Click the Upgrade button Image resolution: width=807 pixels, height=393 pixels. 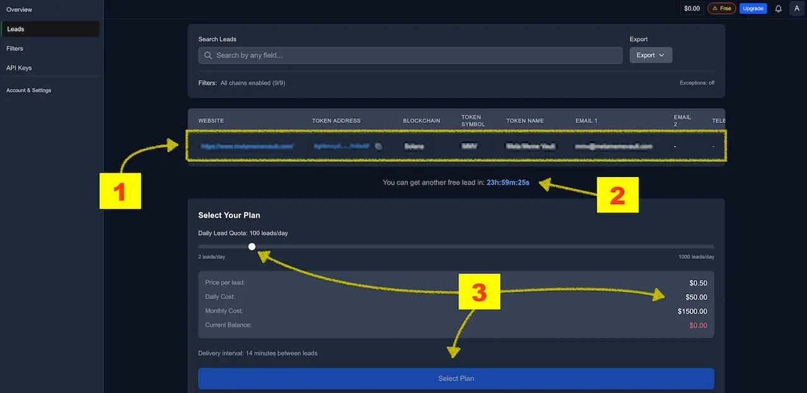753,8
